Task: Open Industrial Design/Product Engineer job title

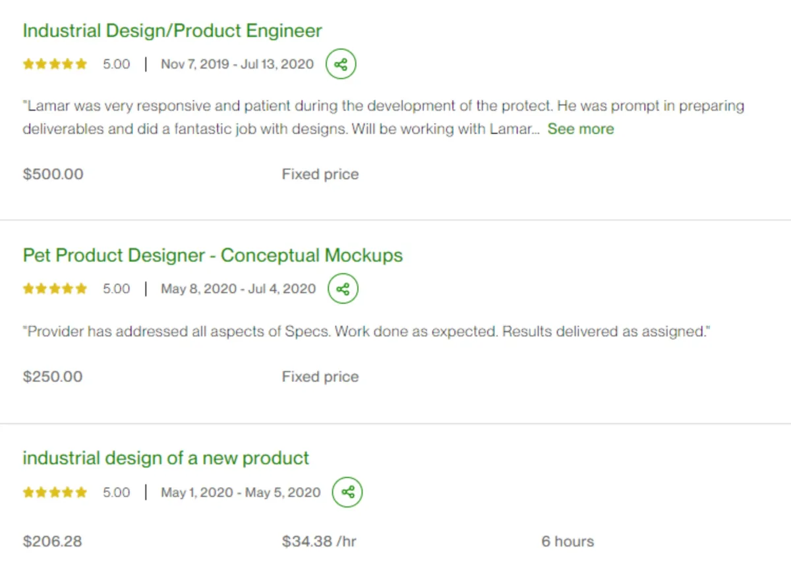Action: click(172, 31)
